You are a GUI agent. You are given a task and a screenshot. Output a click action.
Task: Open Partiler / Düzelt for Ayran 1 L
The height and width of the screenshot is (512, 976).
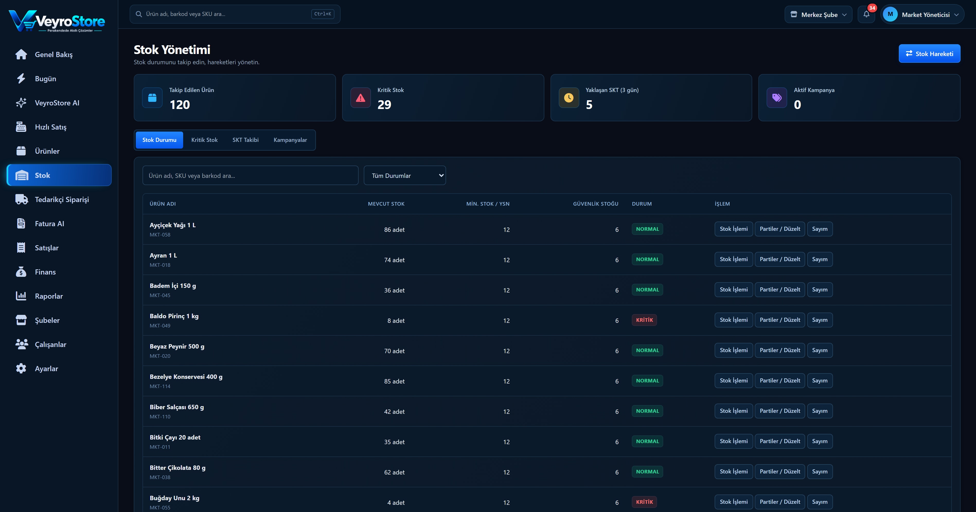780,259
